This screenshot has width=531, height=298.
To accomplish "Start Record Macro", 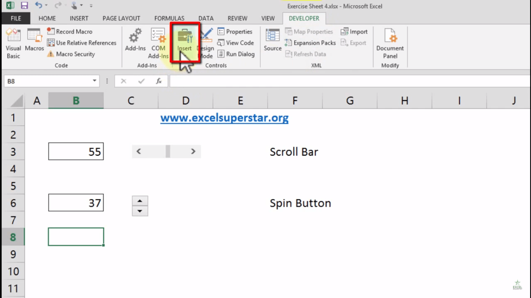I will tap(70, 31).
